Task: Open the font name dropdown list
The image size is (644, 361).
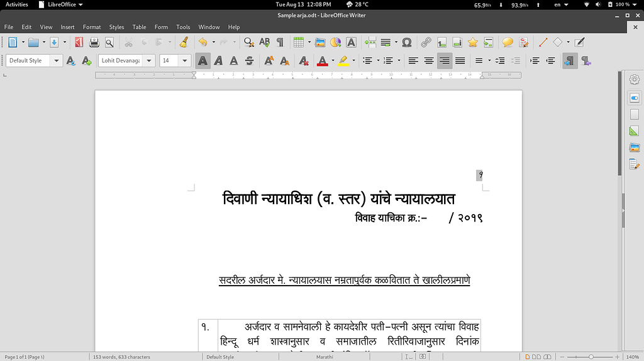Action: click(149, 61)
